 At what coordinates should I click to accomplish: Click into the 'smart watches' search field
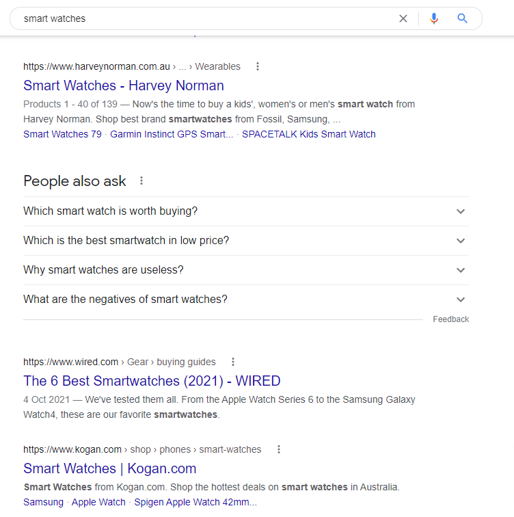pyautogui.click(x=204, y=18)
